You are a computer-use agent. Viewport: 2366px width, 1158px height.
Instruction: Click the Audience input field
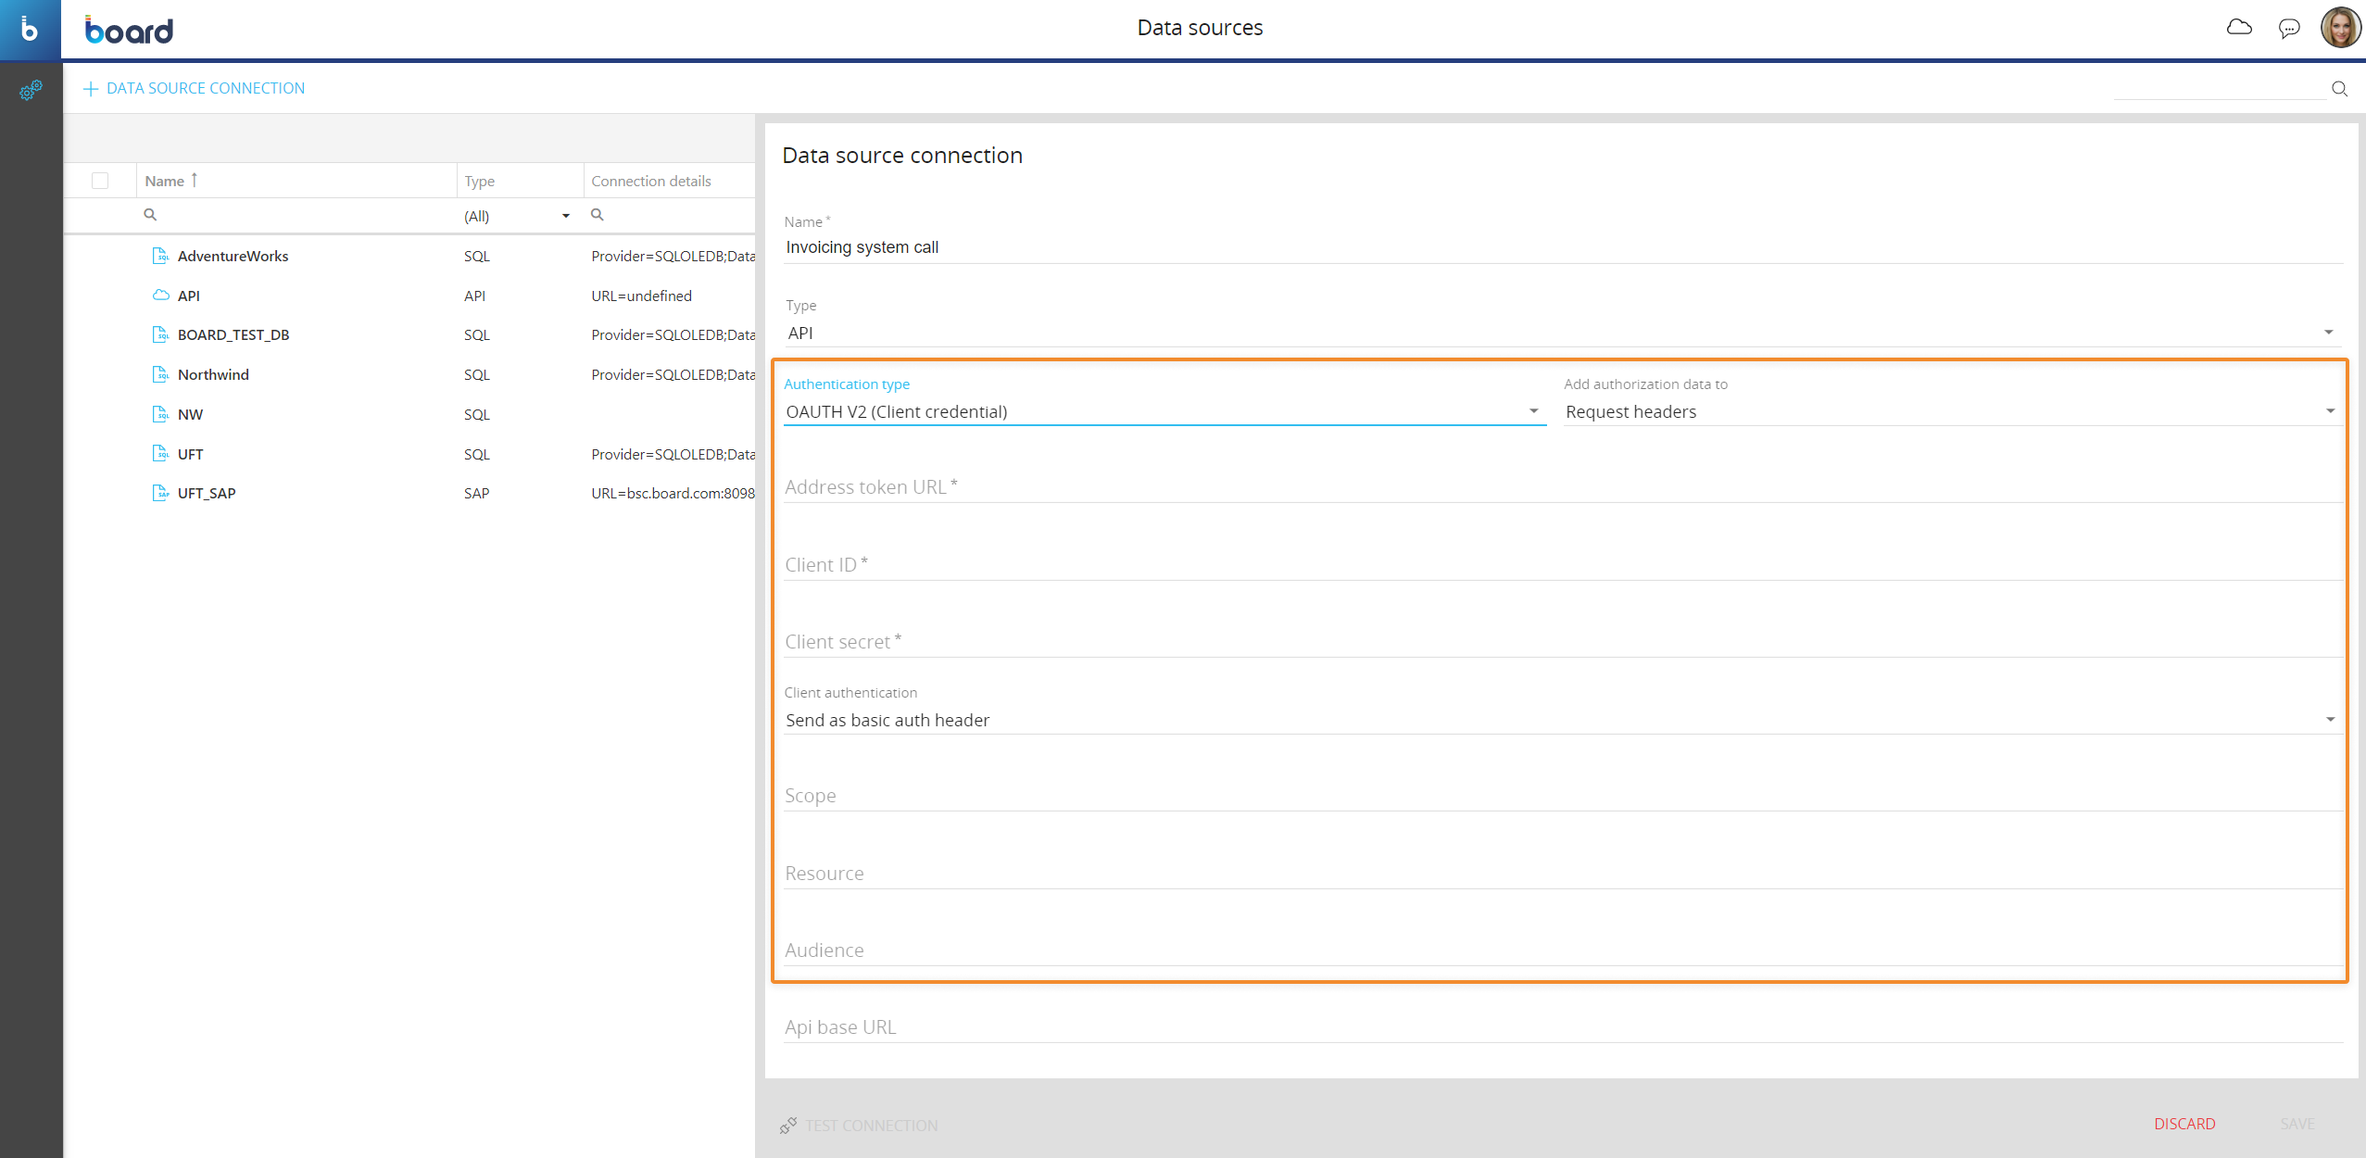(1563, 950)
